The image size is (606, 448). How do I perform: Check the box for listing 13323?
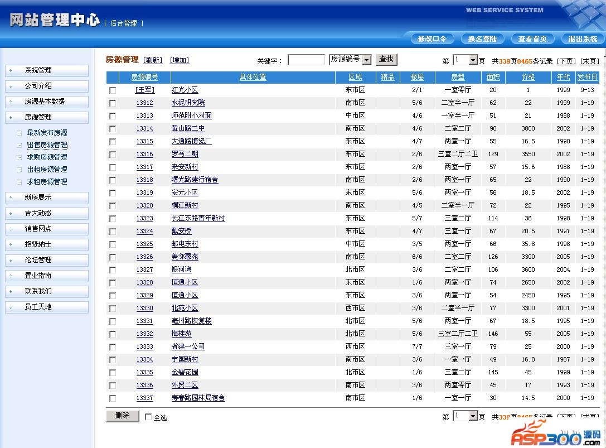click(x=113, y=219)
